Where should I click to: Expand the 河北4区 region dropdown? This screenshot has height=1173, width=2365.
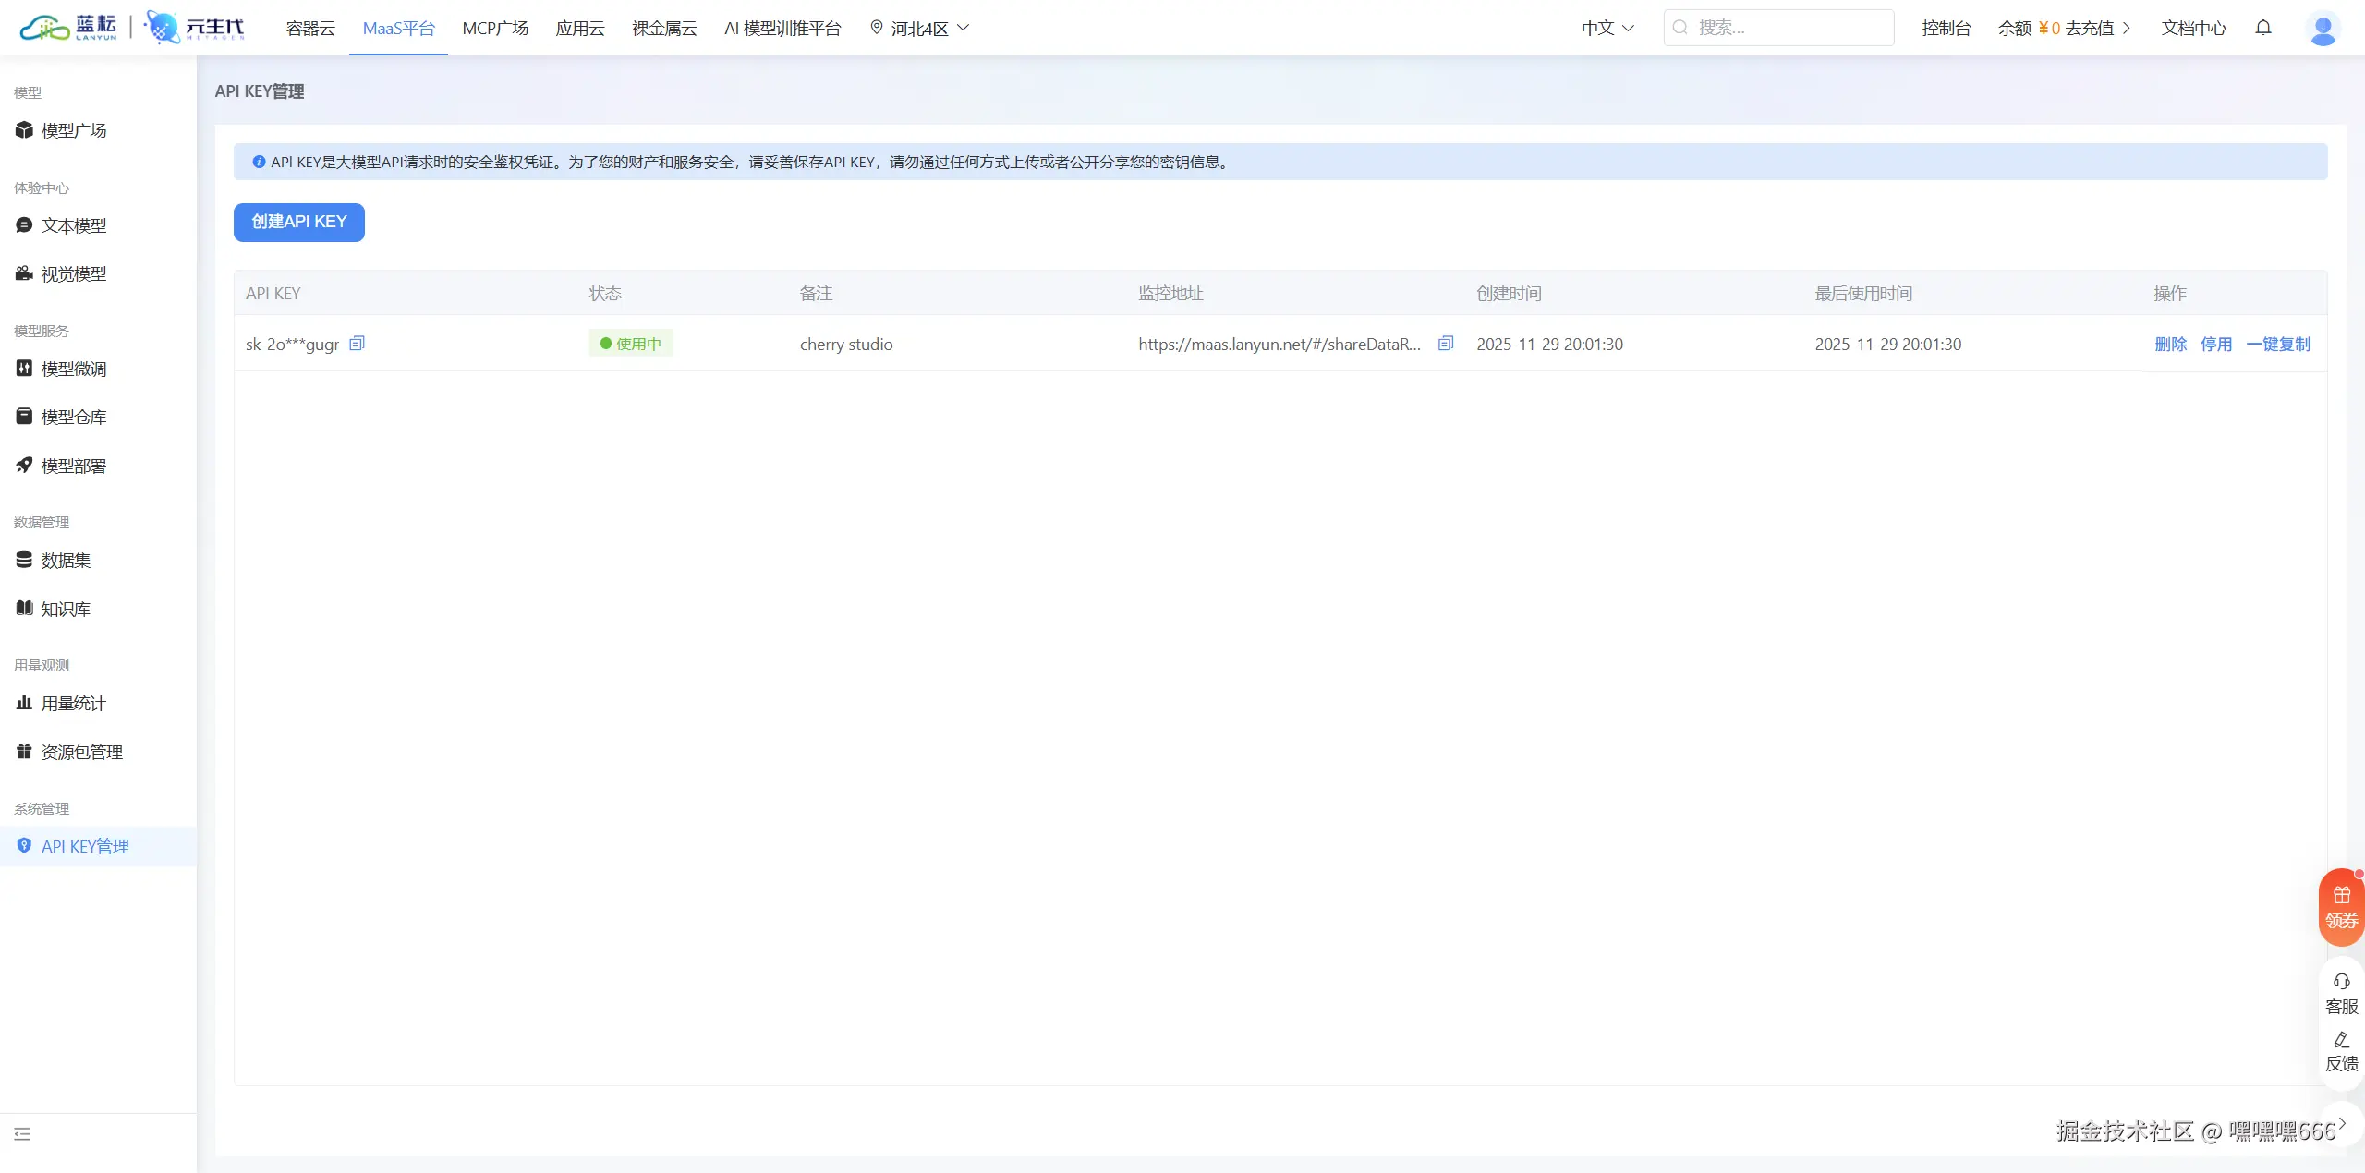click(920, 29)
